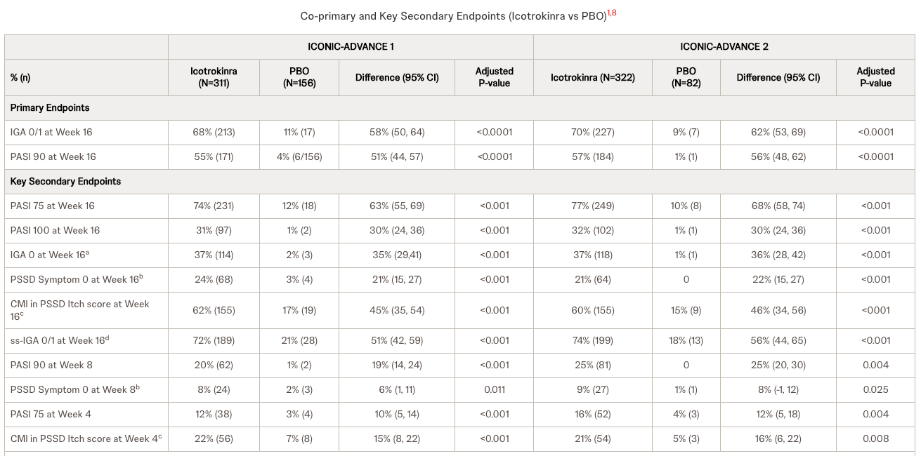Image resolution: width=921 pixels, height=456 pixels.
Task: Select the cell showing 4% (6/156)
Action: point(299,156)
